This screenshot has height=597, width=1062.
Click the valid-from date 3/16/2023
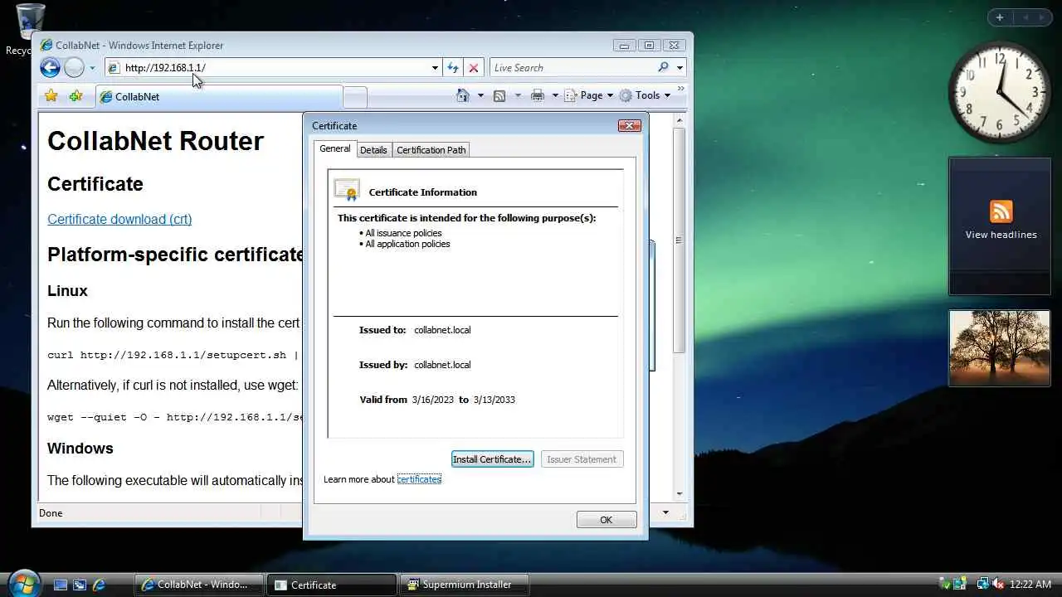(433, 400)
